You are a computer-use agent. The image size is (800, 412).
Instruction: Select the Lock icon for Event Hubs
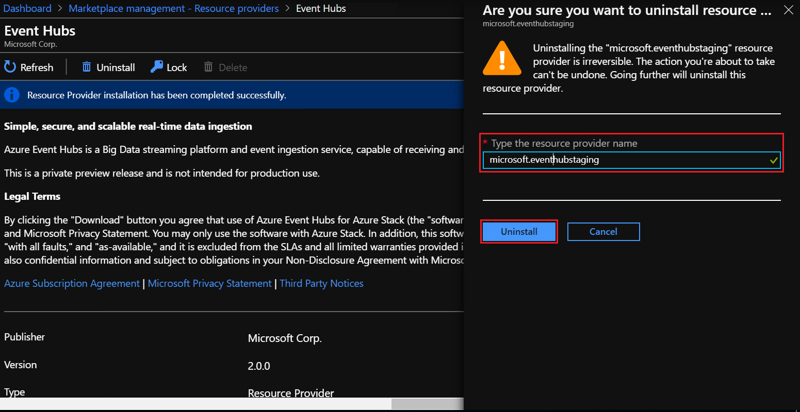[x=156, y=66]
